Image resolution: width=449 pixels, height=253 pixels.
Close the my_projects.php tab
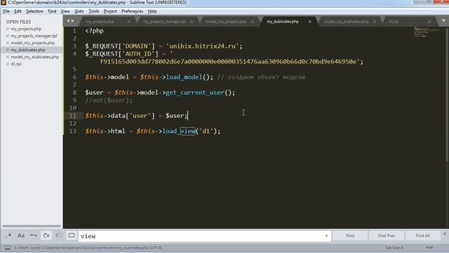pyautogui.click(x=129, y=22)
